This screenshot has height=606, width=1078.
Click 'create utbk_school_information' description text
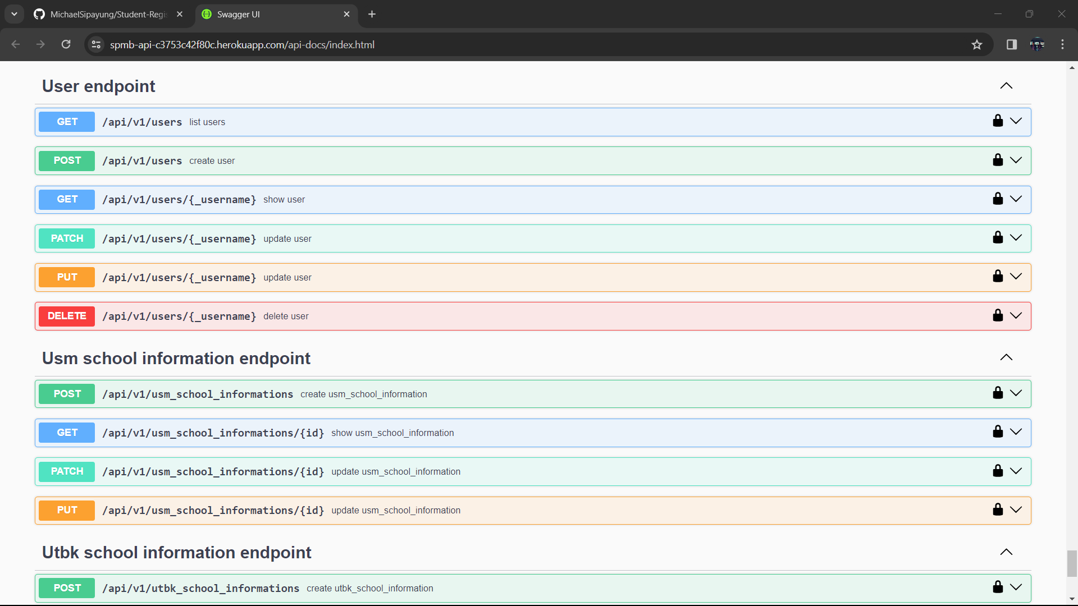(x=370, y=589)
